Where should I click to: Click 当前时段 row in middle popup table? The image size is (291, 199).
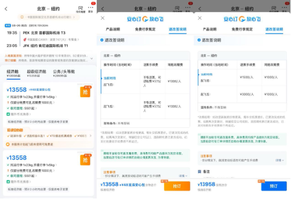click(x=145, y=81)
